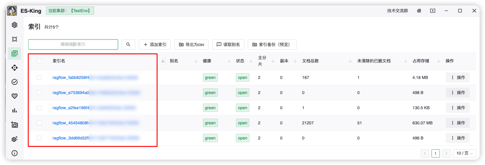Open 操作 menu for ragflow_e2fee196f4 row
The height and width of the screenshot is (165, 485).
(458, 108)
